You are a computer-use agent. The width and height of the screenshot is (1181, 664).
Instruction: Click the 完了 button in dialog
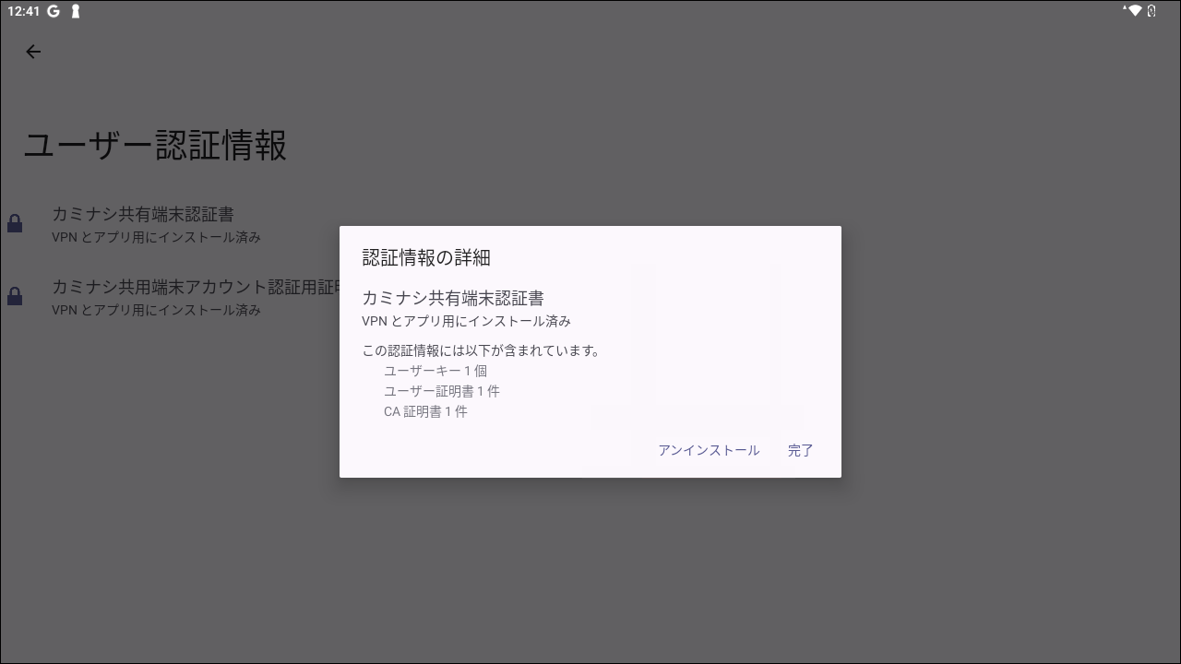click(x=801, y=450)
